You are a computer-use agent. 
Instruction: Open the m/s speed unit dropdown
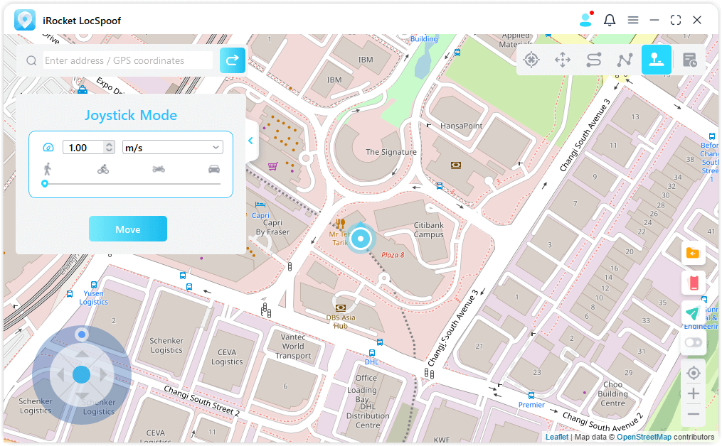click(x=173, y=148)
